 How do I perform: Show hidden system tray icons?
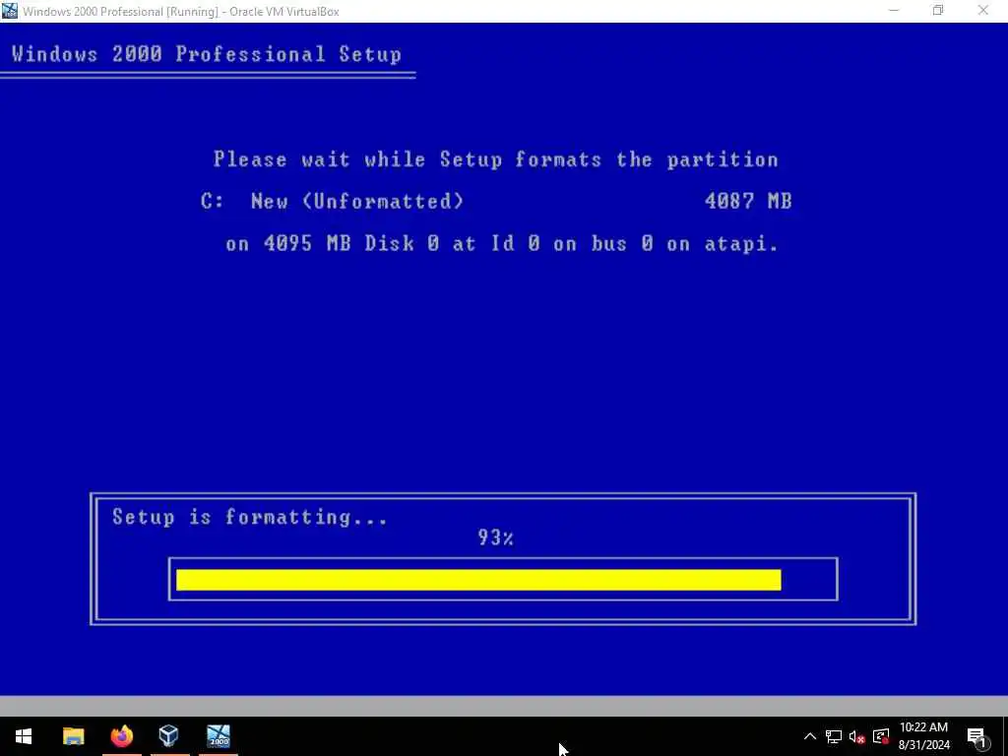point(810,736)
